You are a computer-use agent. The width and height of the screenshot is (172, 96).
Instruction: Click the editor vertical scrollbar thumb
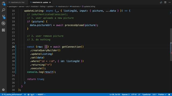(171, 45)
